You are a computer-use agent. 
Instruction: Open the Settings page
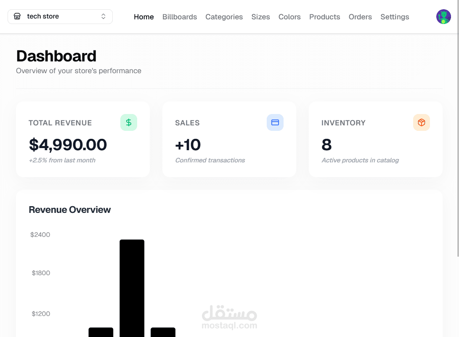[x=395, y=17]
